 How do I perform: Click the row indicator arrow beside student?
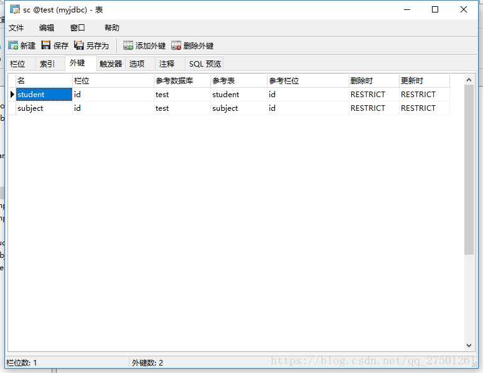pos(12,94)
